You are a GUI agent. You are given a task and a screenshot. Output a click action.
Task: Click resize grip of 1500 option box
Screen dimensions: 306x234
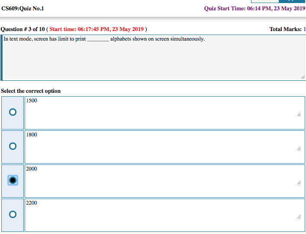[x=299, y=115]
